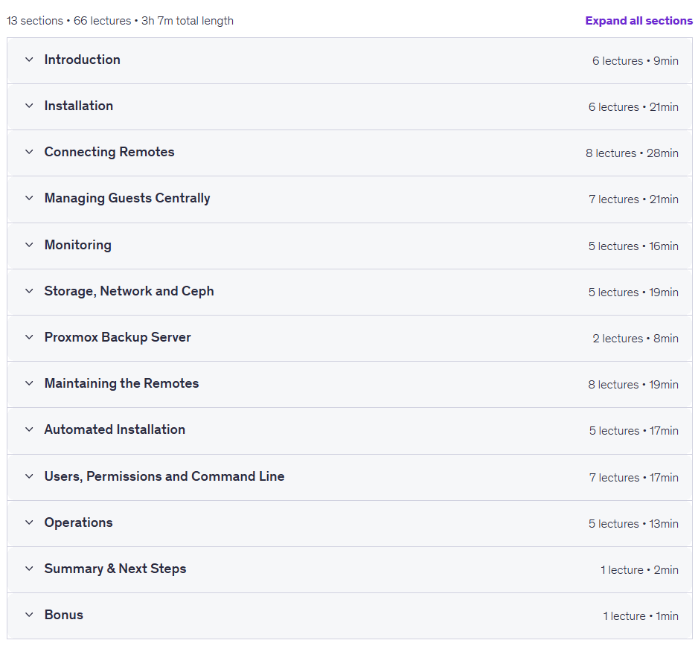Expand the Monitoring section chevron
698x646 pixels.
[29, 245]
